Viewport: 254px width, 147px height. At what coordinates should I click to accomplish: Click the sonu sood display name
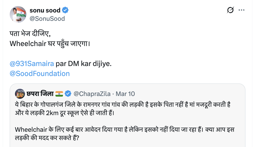[45, 11]
